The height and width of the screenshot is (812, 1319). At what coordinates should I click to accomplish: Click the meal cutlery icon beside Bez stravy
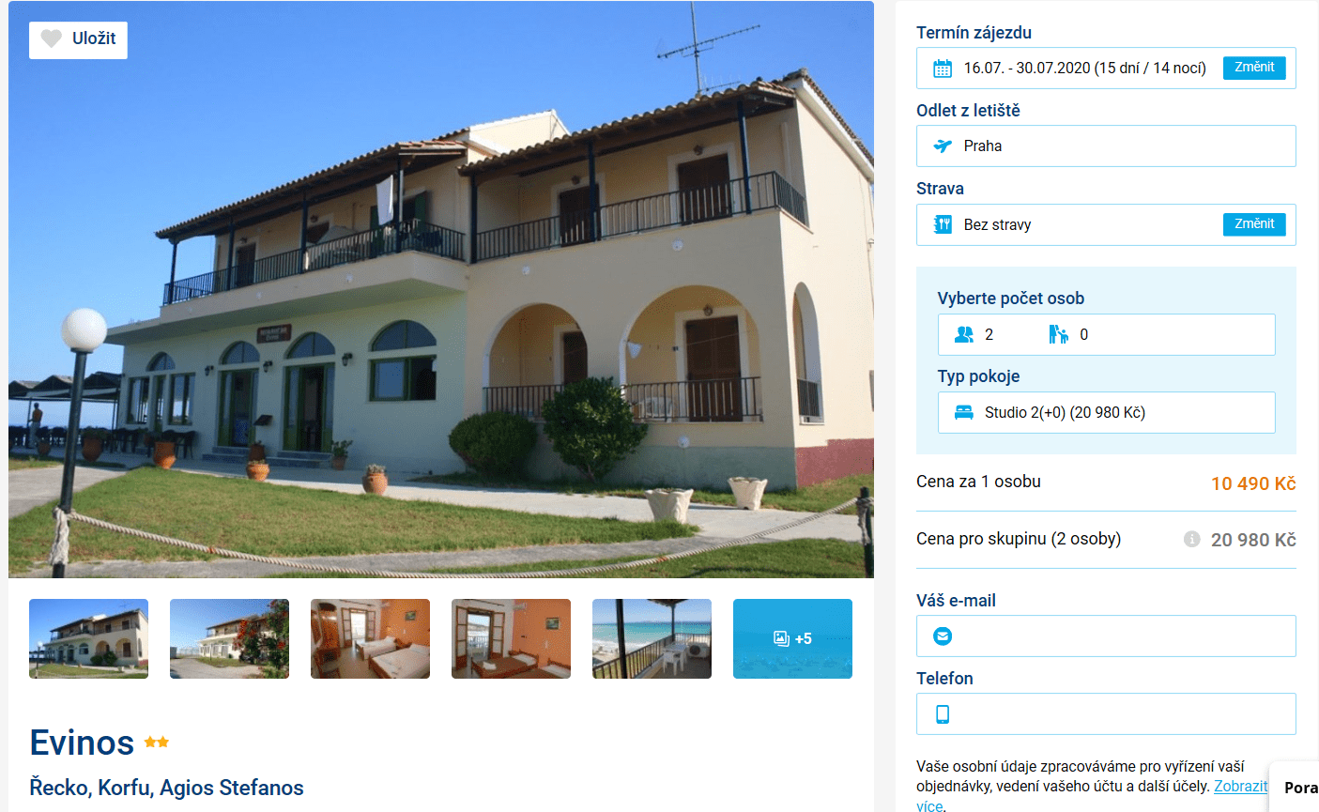tap(943, 224)
